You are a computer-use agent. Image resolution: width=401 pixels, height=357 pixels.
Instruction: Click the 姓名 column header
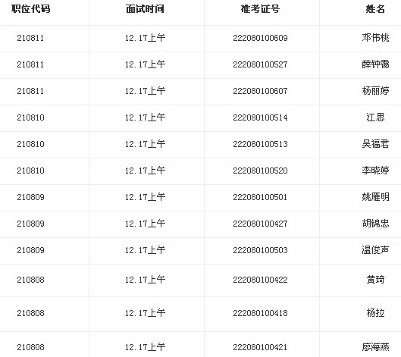coord(375,9)
